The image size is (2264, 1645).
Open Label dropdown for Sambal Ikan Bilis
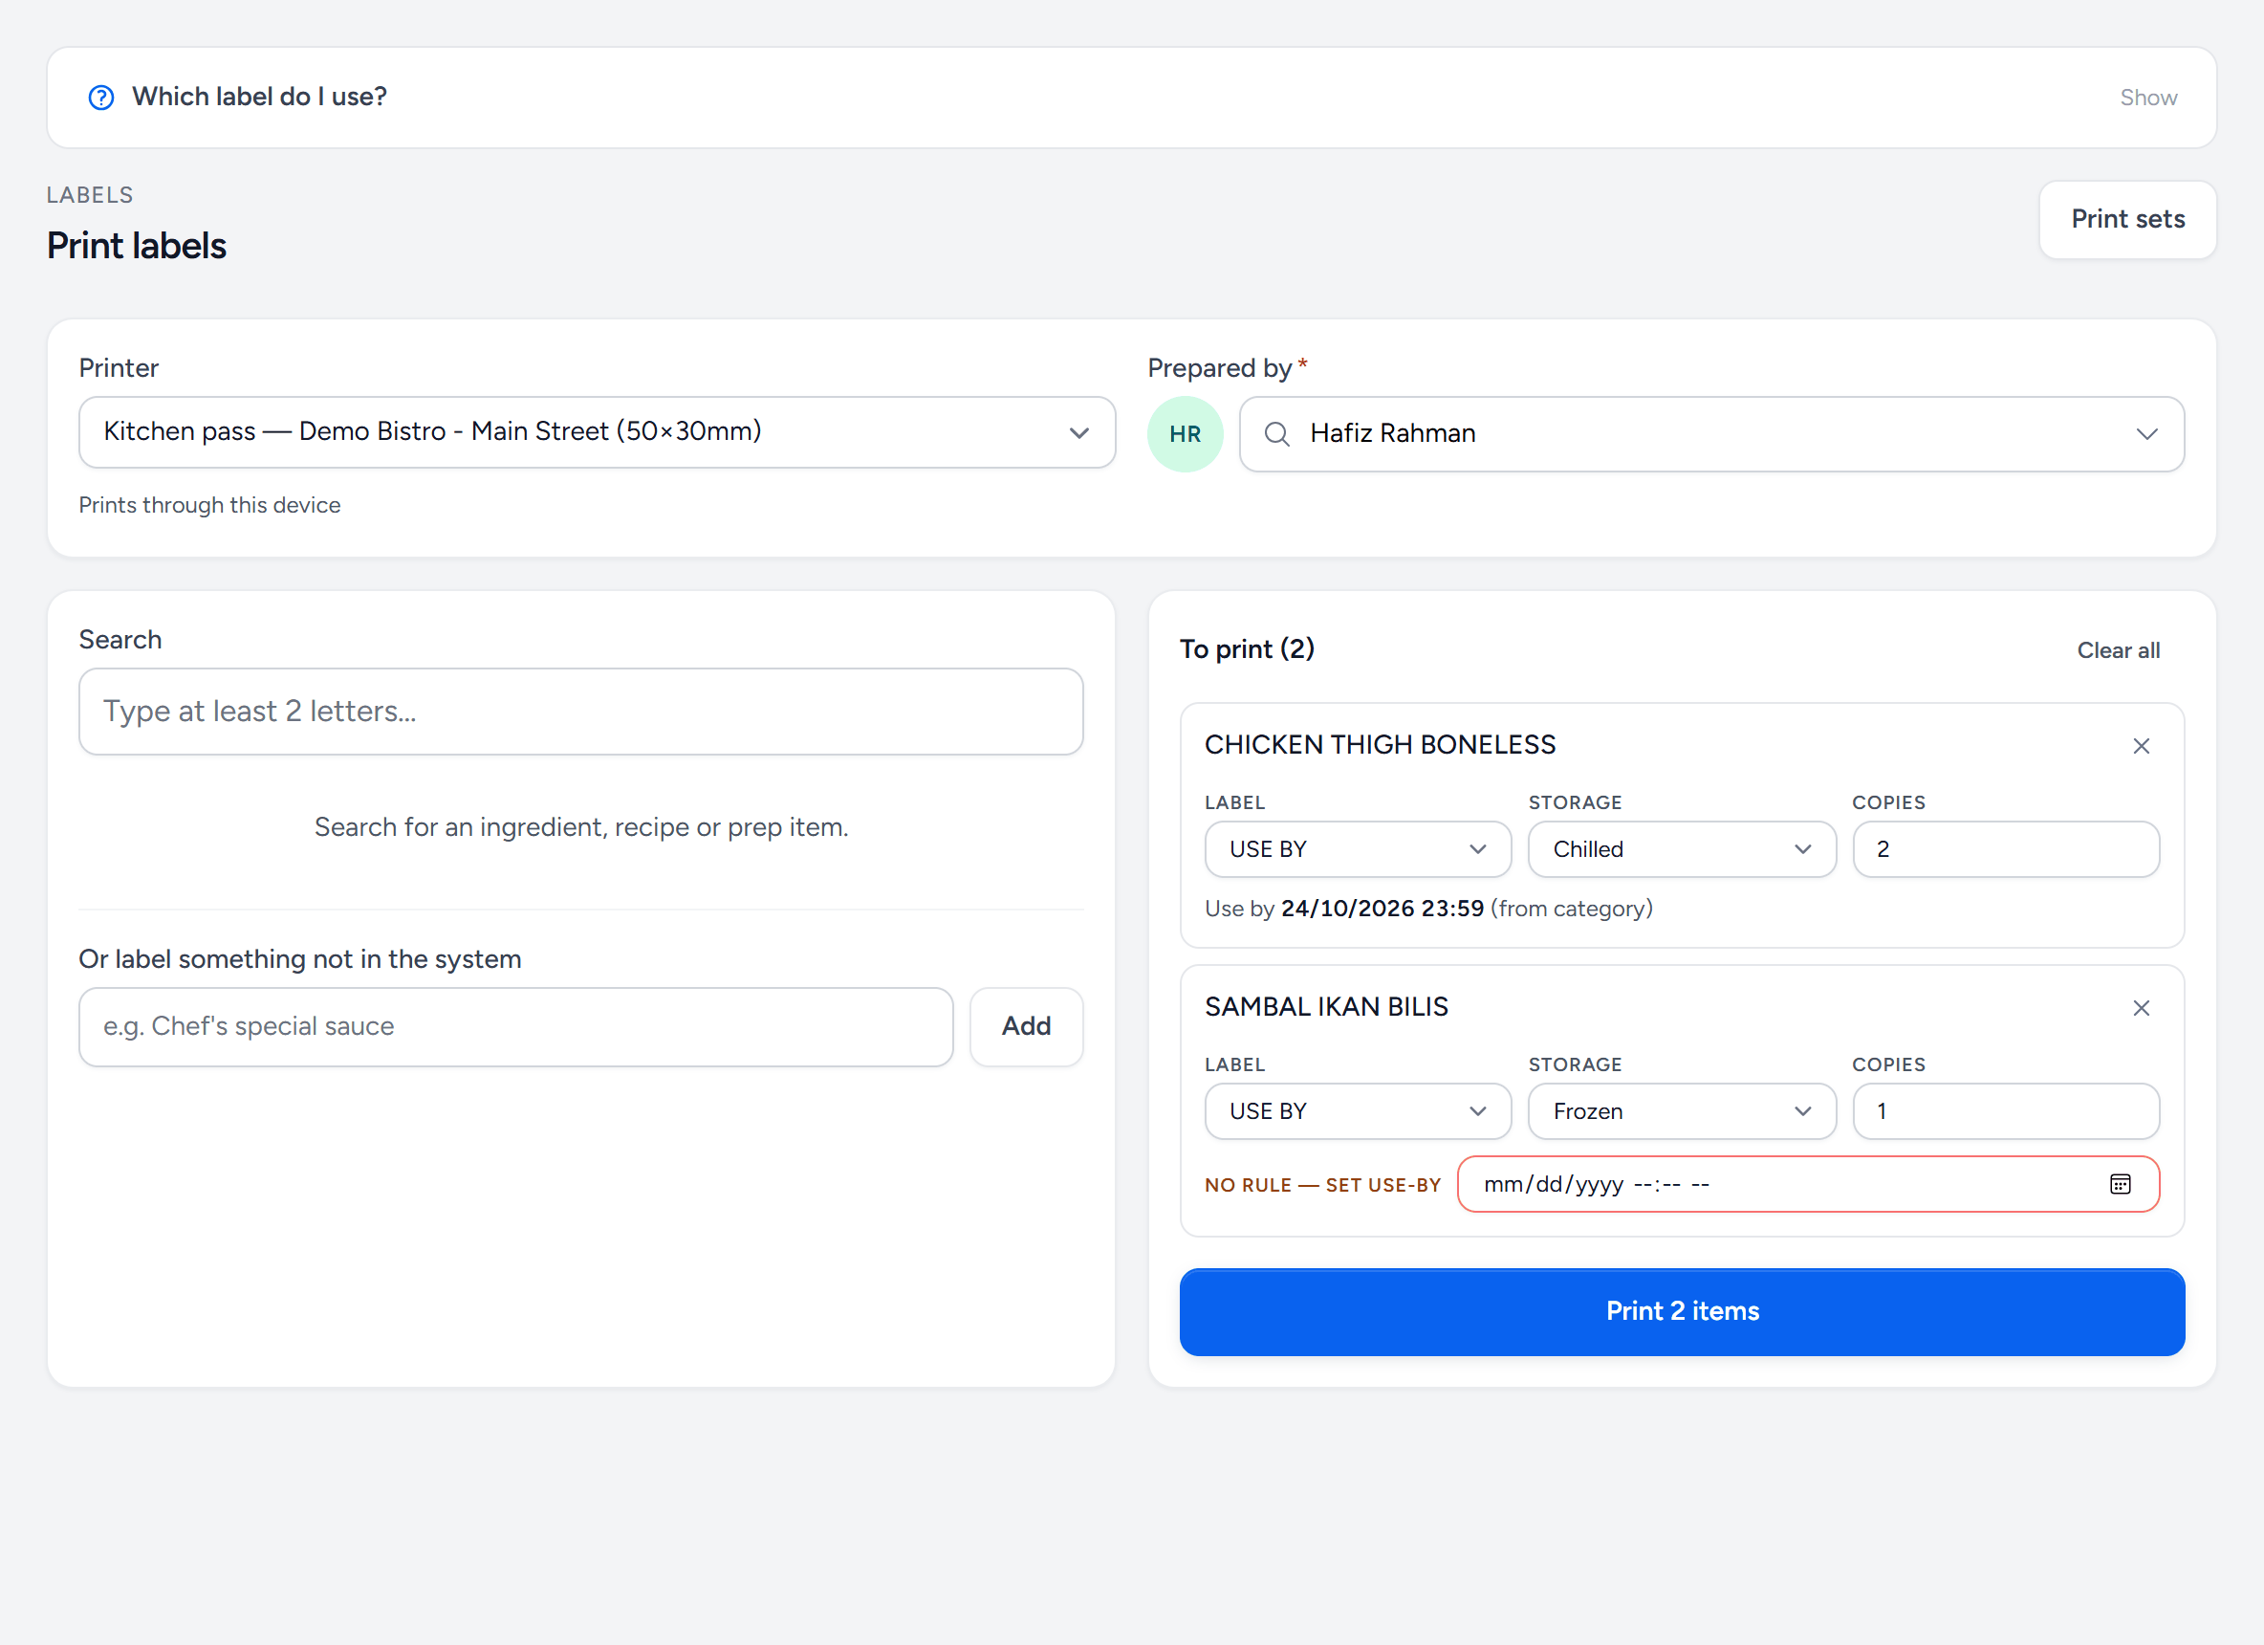pyautogui.click(x=1358, y=1110)
